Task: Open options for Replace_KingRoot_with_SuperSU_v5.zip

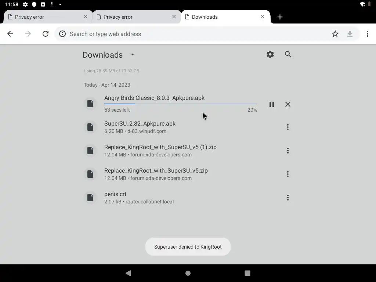Action: coord(288,174)
